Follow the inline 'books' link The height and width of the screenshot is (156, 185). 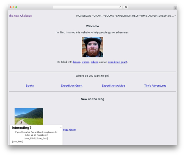point(77,62)
